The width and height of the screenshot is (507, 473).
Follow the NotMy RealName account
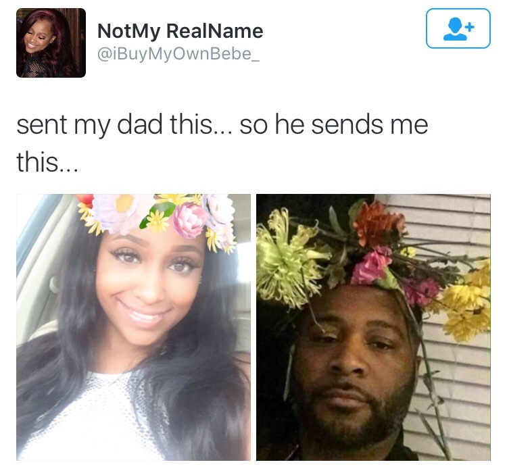click(458, 28)
